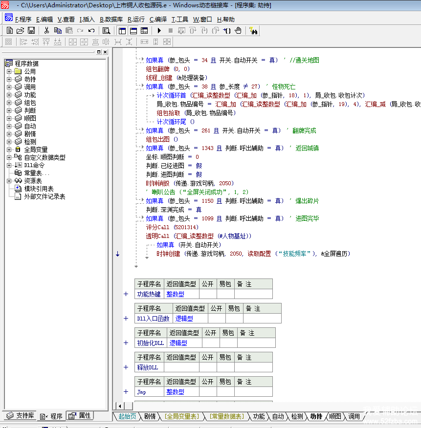
Task: Click the binoculars search icon
Action: click(253, 30)
